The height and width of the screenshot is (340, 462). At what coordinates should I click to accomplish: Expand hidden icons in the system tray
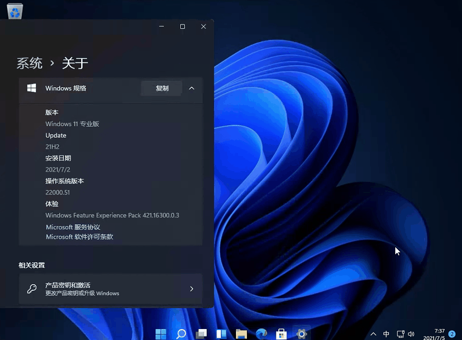373,334
